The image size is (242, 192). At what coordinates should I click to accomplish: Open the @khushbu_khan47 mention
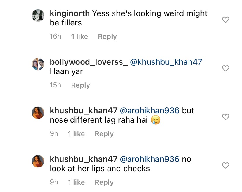(x=166, y=62)
